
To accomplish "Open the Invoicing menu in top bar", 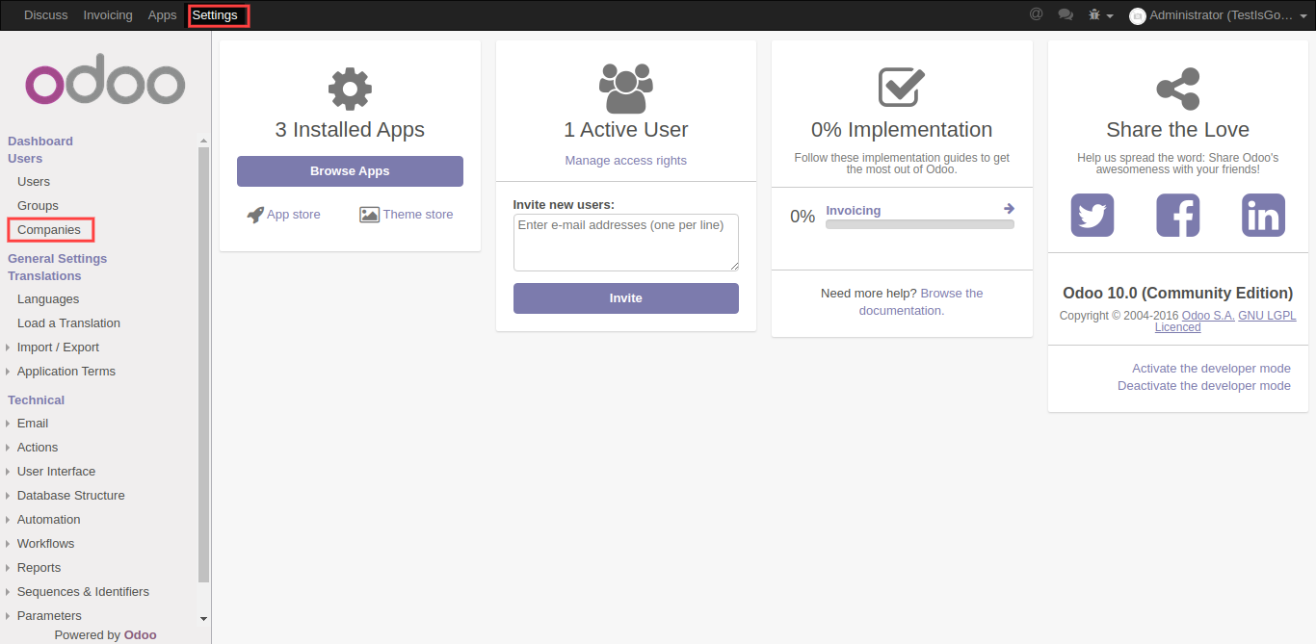I will point(108,15).
